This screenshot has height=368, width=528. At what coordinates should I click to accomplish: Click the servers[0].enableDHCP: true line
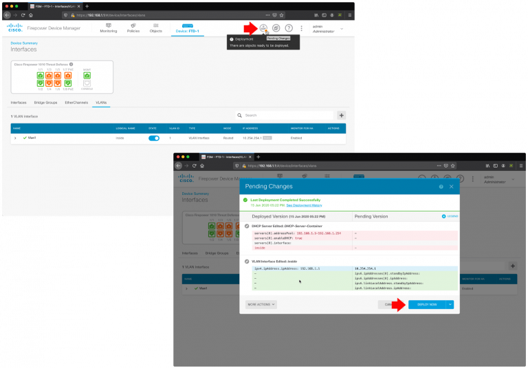278,238
